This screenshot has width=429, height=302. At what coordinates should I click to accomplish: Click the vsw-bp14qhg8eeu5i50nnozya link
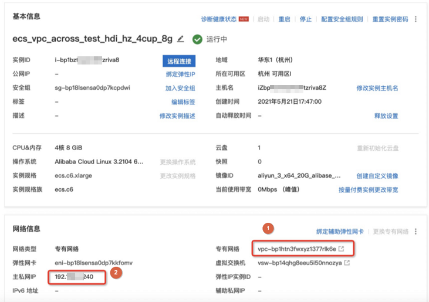[299, 263]
